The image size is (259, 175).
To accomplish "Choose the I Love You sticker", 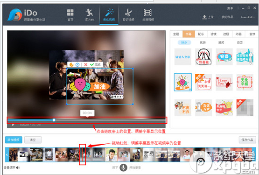I will [x=224, y=82].
